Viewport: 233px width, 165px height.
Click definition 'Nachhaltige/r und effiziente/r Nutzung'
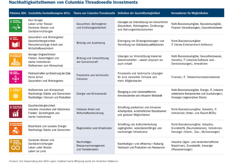tap(141, 146)
